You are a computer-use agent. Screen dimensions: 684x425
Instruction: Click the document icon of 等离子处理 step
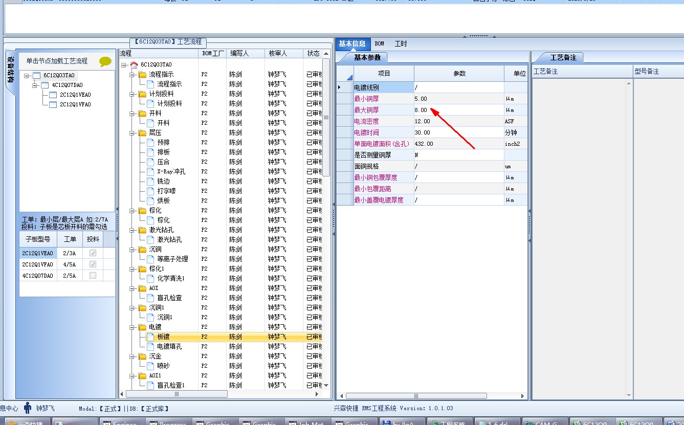click(150, 259)
